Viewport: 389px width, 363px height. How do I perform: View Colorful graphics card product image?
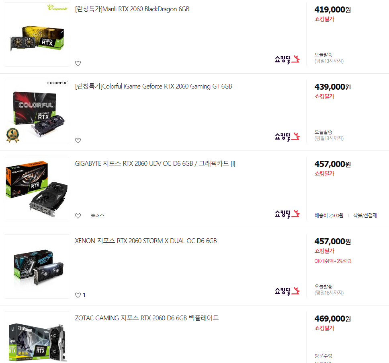(37, 112)
